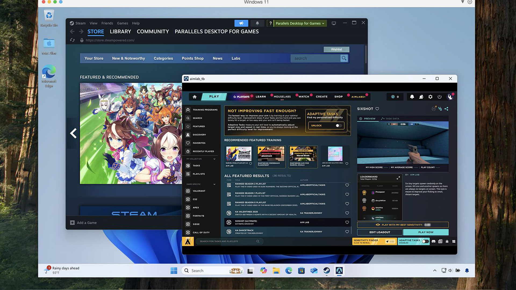Open the news icon in Aim Lab footer
This screenshot has width=516, height=290.
pyautogui.click(x=440, y=241)
